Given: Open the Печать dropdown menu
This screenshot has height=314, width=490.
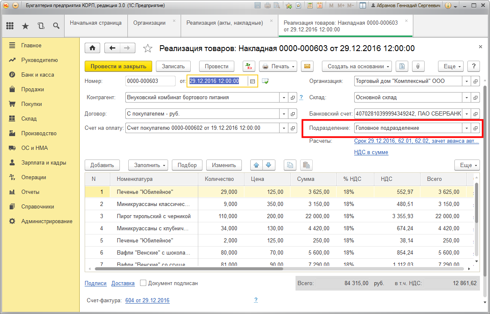Looking at the screenshot, I should tap(278, 66).
